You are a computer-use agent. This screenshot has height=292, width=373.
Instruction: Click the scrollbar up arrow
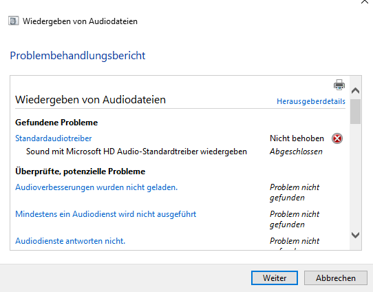(x=355, y=91)
